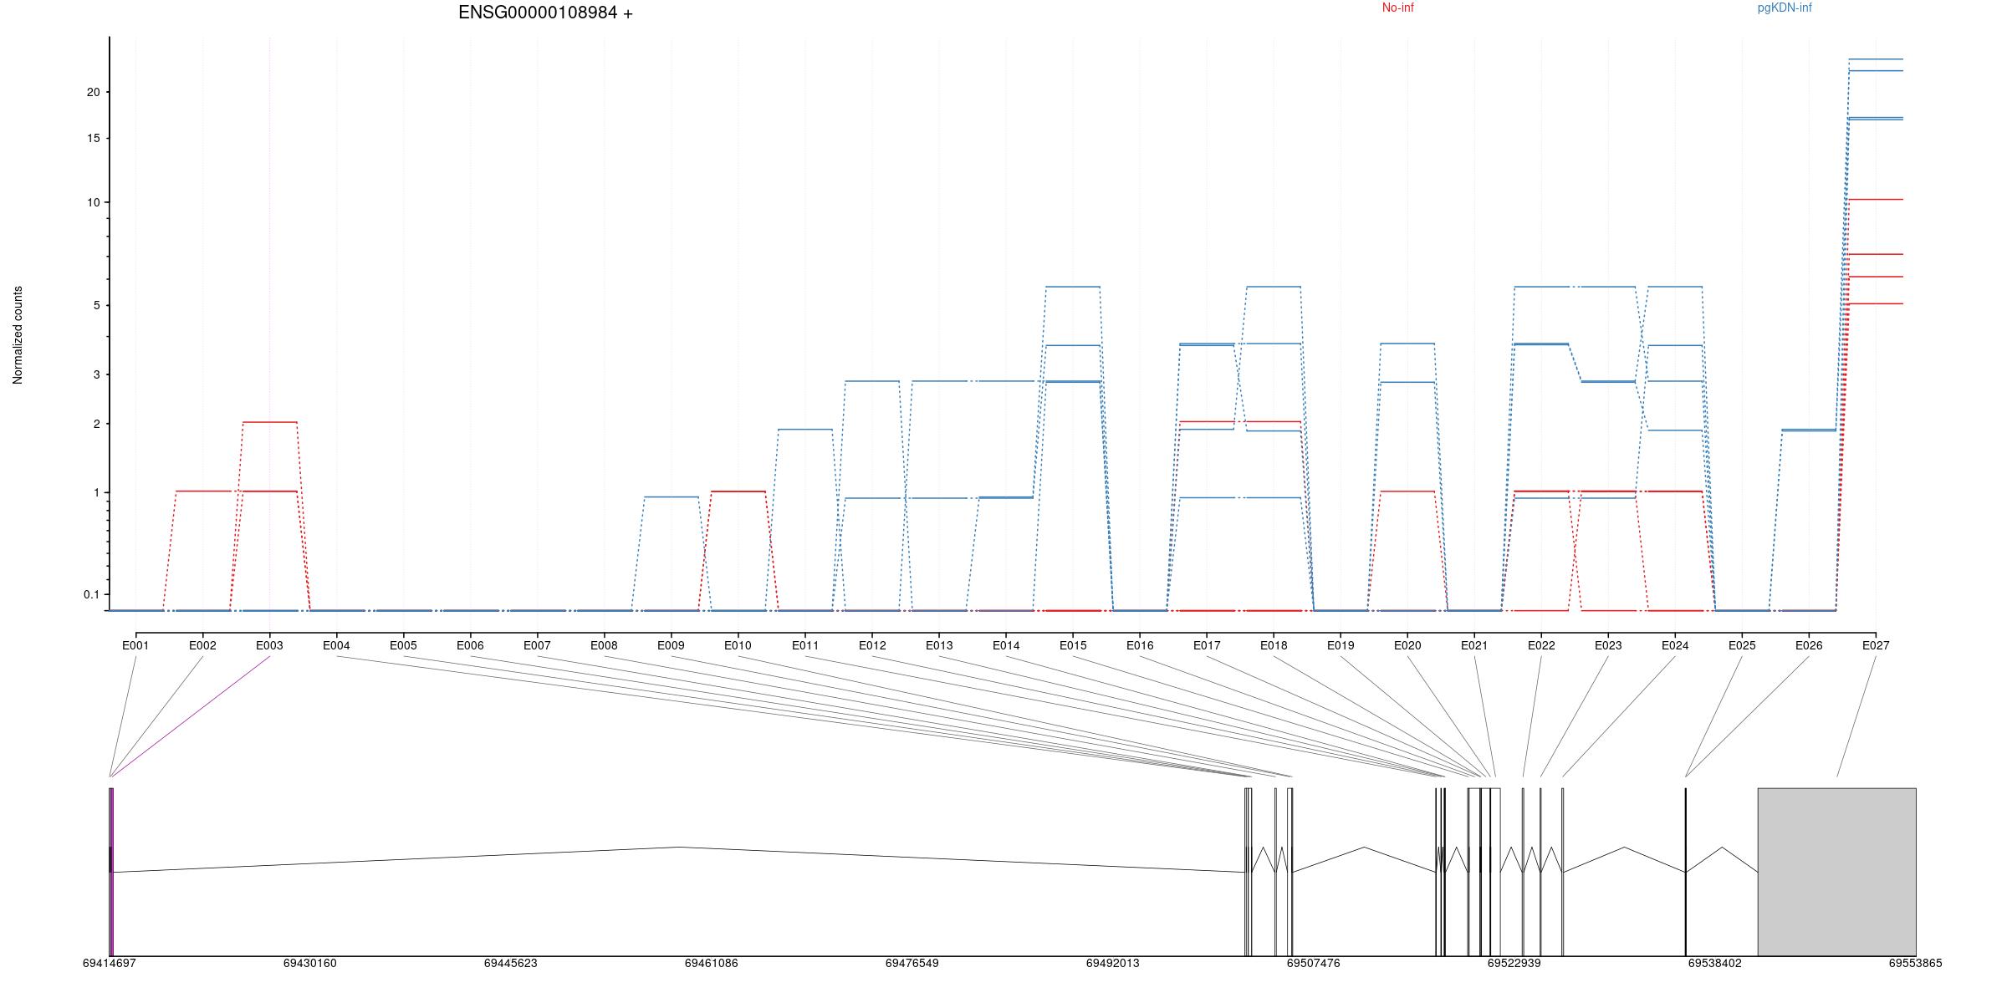2007x1003 pixels.
Task: Click the highest red line at E027
Action: coord(1876,200)
